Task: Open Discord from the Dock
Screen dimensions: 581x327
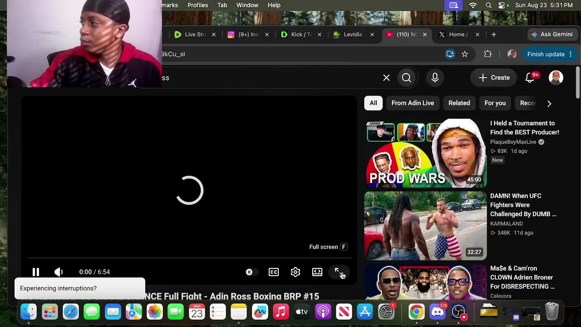Action: pyautogui.click(x=438, y=312)
